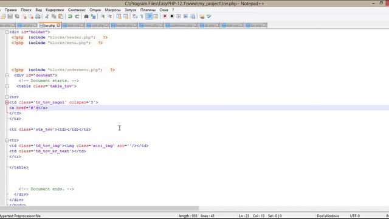Cut selection with the scissors icon
389x219 pixels.
click(x=47, y=16)
